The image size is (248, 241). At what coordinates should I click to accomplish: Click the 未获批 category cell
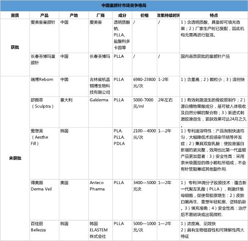(x=15, y=158)
